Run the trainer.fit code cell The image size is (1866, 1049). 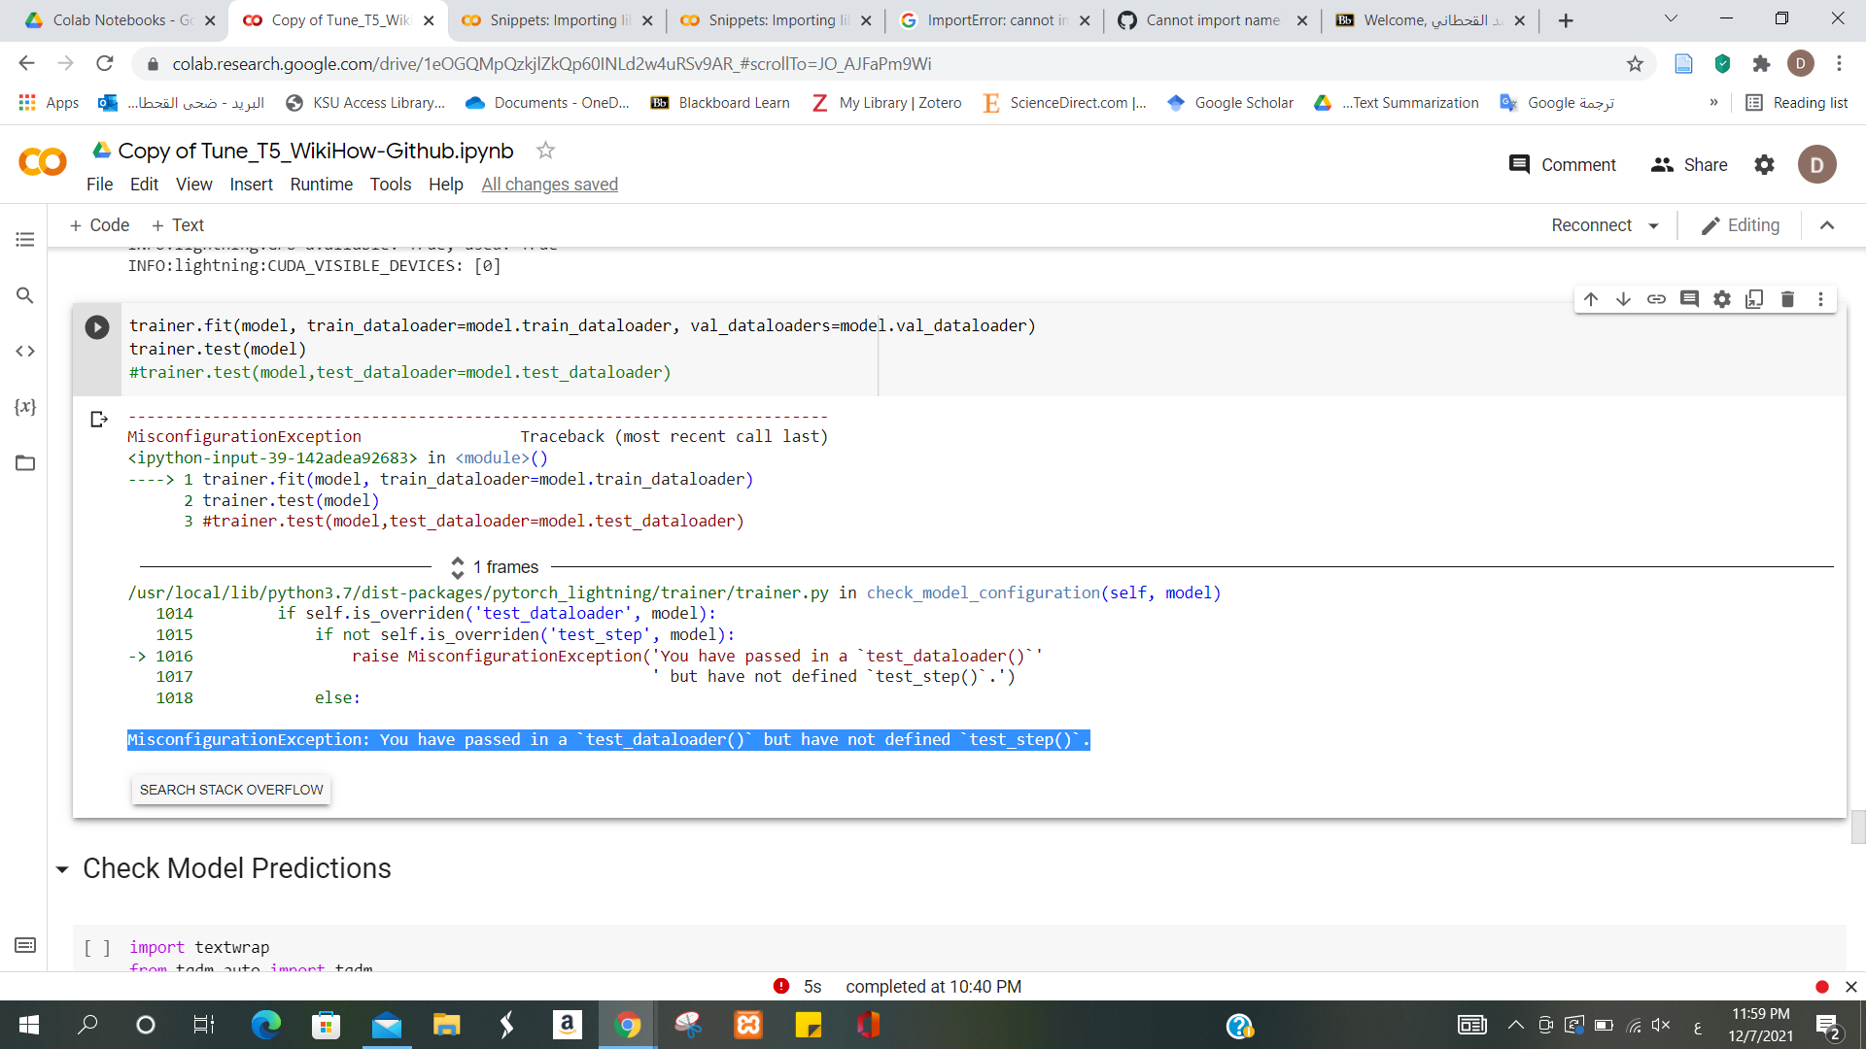[x=97, y=327]
